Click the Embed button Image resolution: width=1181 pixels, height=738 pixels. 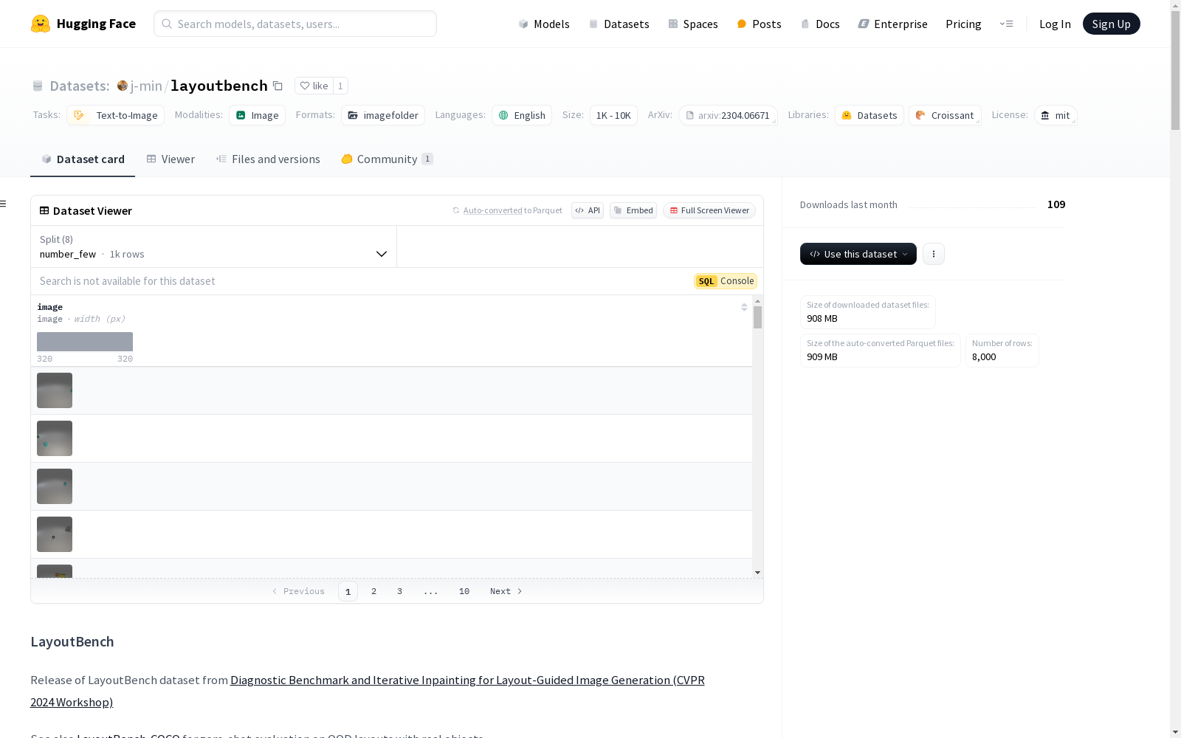click(x=633, y=210)
